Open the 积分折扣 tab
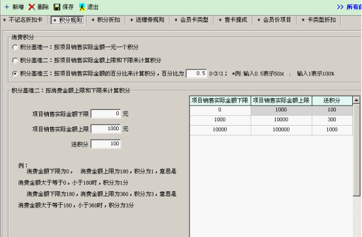The image size is (362, 237). click(106, 20)
